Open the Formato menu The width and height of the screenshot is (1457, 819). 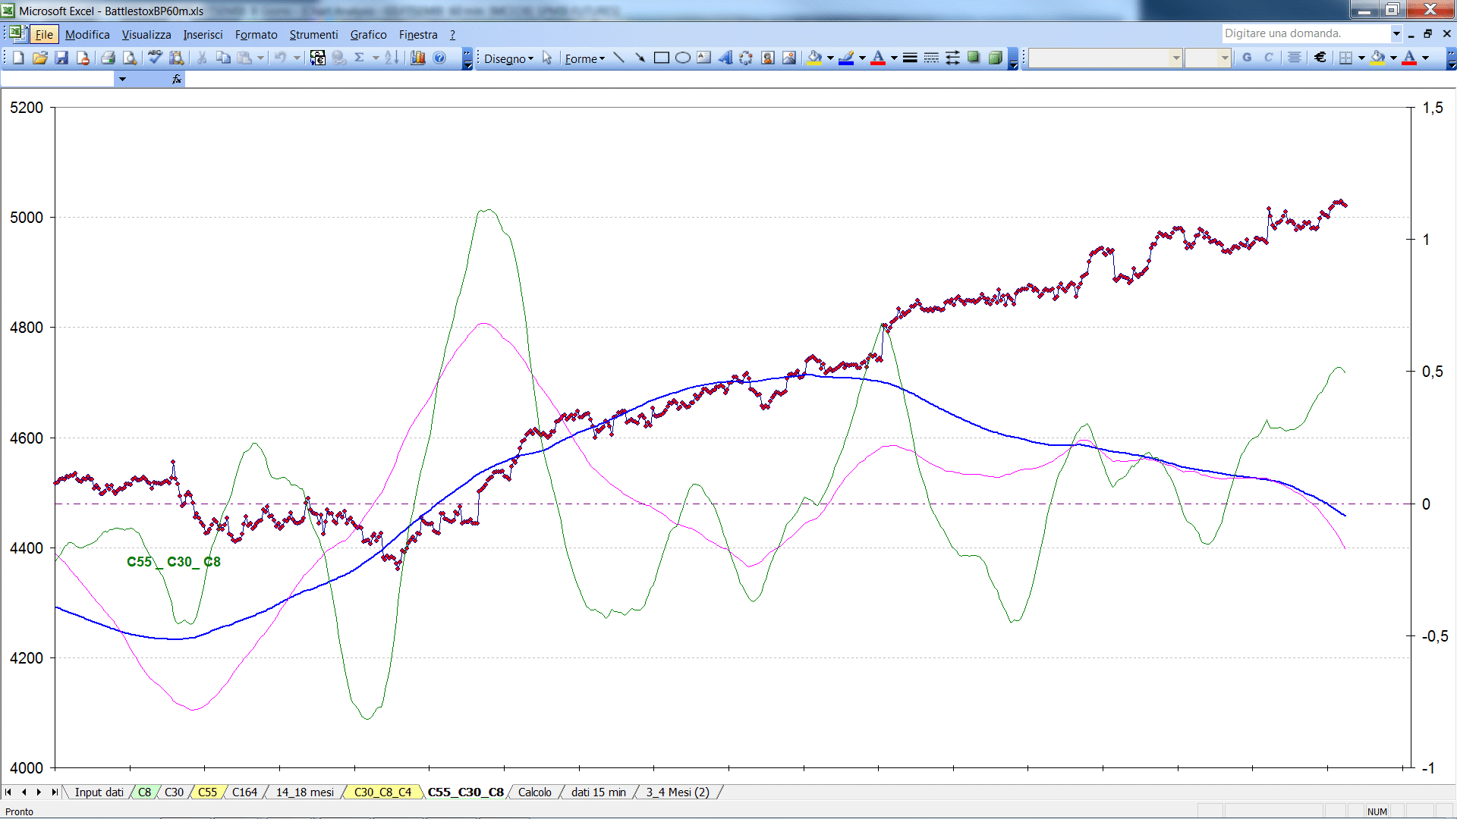click(256, 34)
